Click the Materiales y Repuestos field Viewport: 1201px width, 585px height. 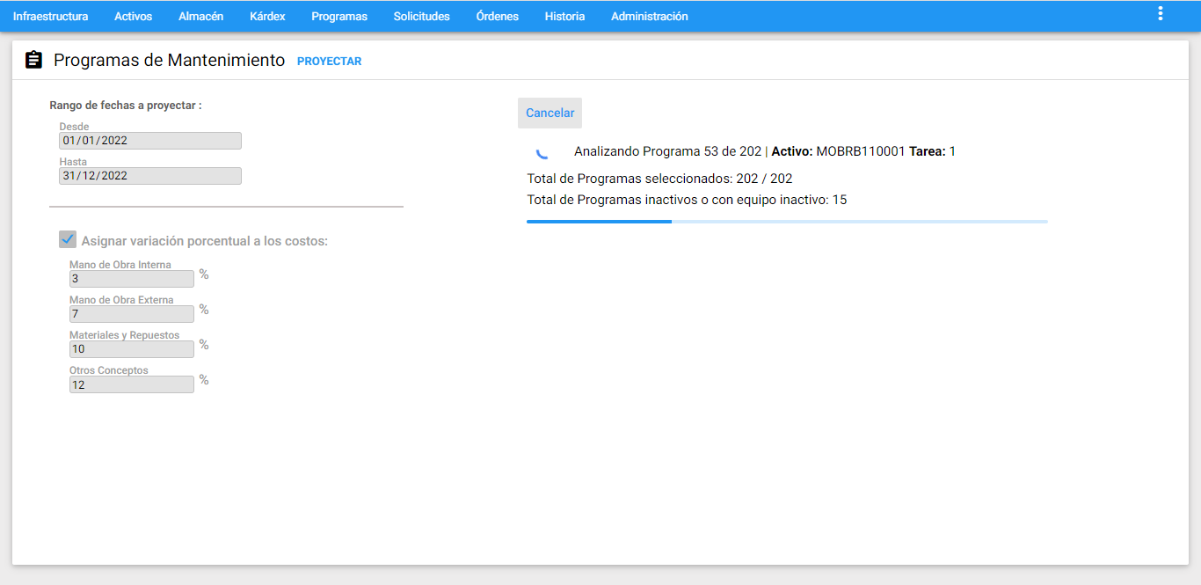coord(132,349)
